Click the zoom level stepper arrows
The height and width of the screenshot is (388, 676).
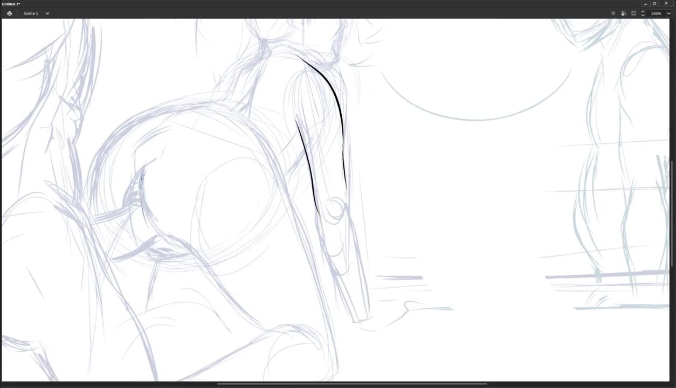(x=643, y=13)
